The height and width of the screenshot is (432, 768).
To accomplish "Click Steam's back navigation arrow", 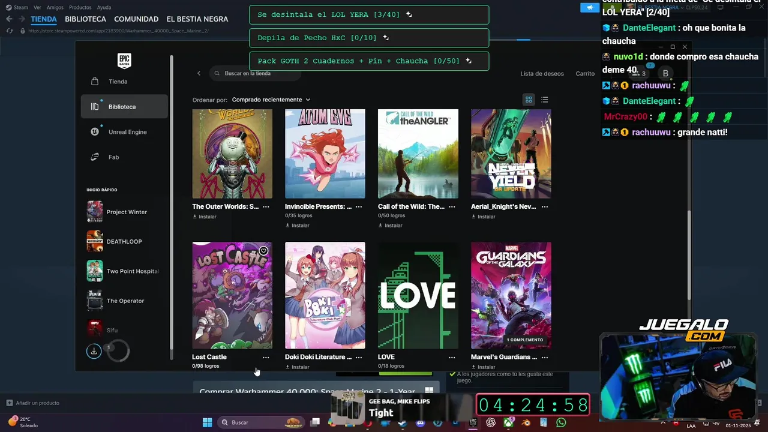I will point(9,19).
